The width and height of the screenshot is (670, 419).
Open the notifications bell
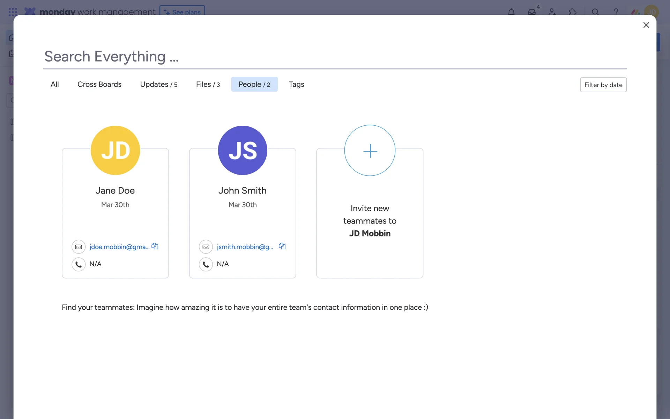pyautogui.click(x=511, y=12)
